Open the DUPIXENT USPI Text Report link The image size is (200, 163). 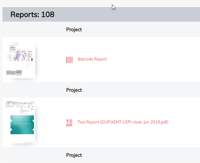click(x=123, y=122)
